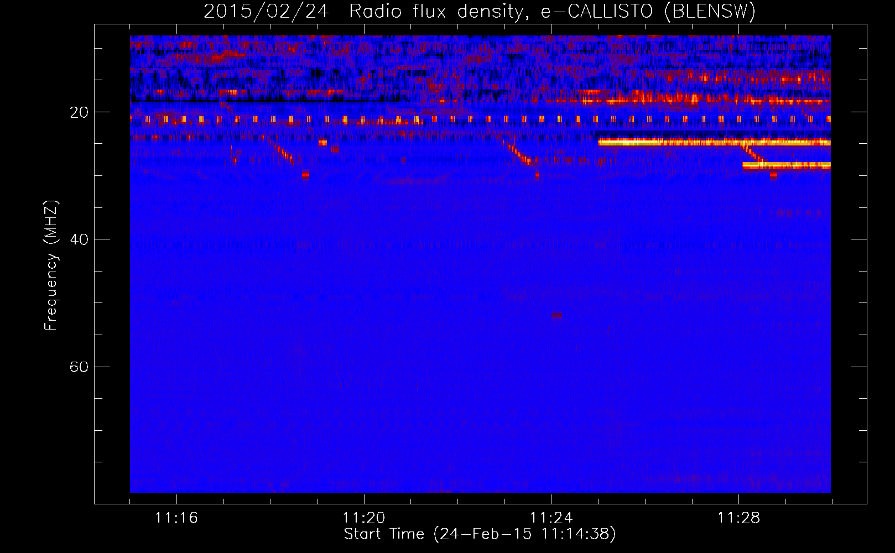Click the 11:28 time tick label
This screenshot has height=553, width=895.
point(738,518)
